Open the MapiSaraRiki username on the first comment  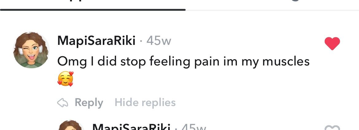96,41
